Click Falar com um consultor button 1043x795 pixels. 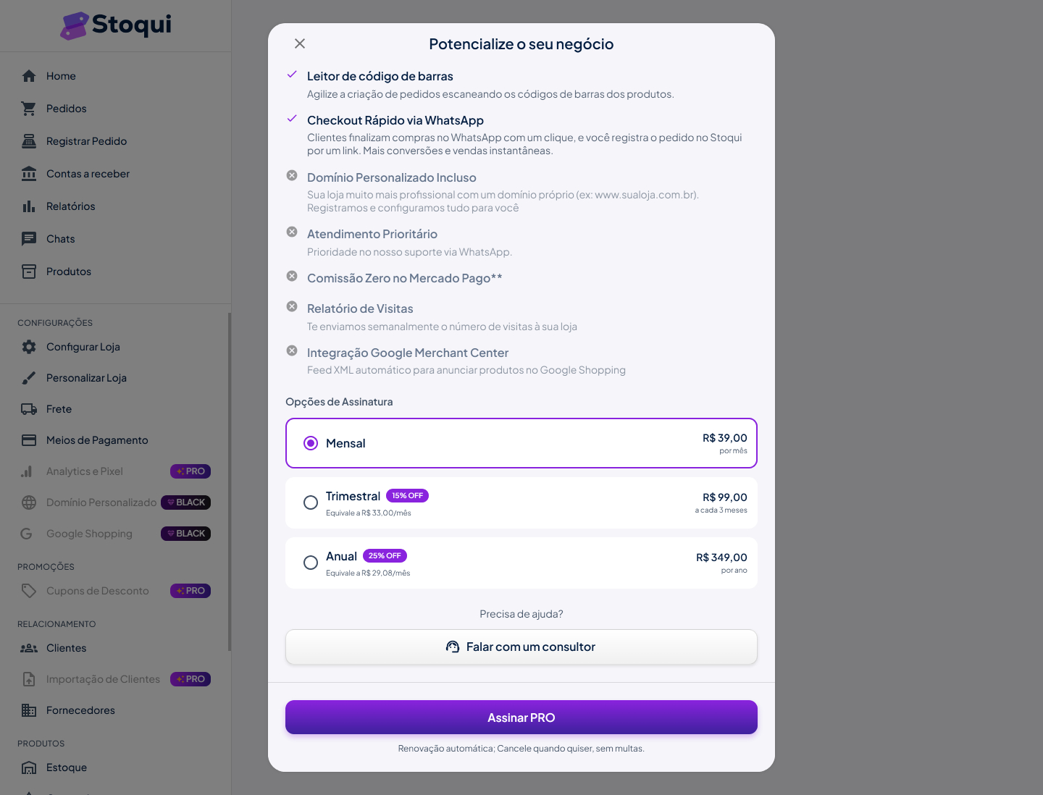tap(521, 647)
